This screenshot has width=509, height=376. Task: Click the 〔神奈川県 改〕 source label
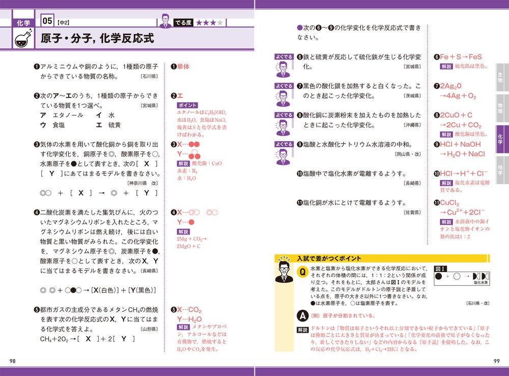(x=143, y=183)
